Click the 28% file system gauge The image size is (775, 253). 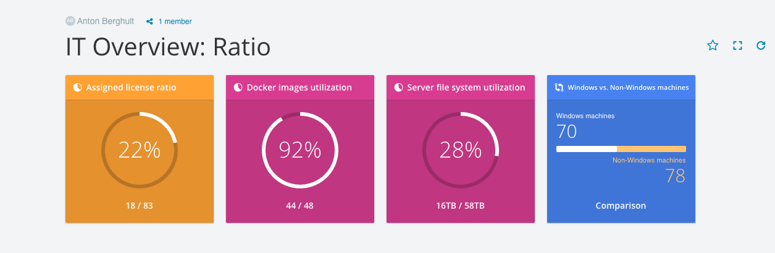[x=461, y=150]
